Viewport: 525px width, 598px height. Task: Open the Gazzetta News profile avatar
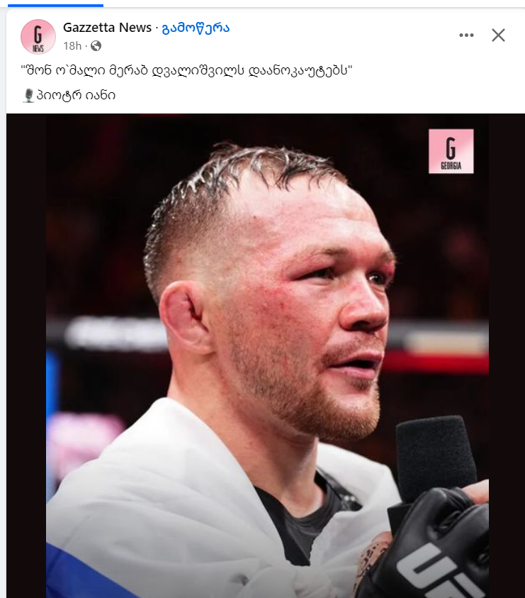tap(38, 37)
